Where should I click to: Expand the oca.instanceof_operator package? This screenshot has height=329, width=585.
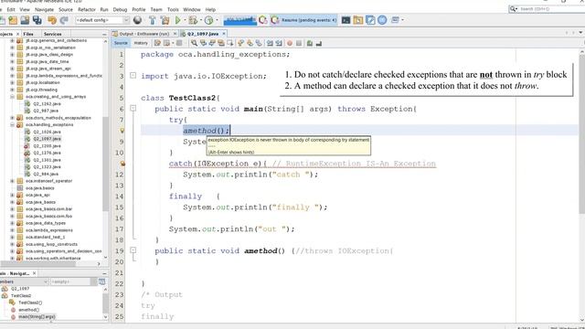[x=12, y=181]
